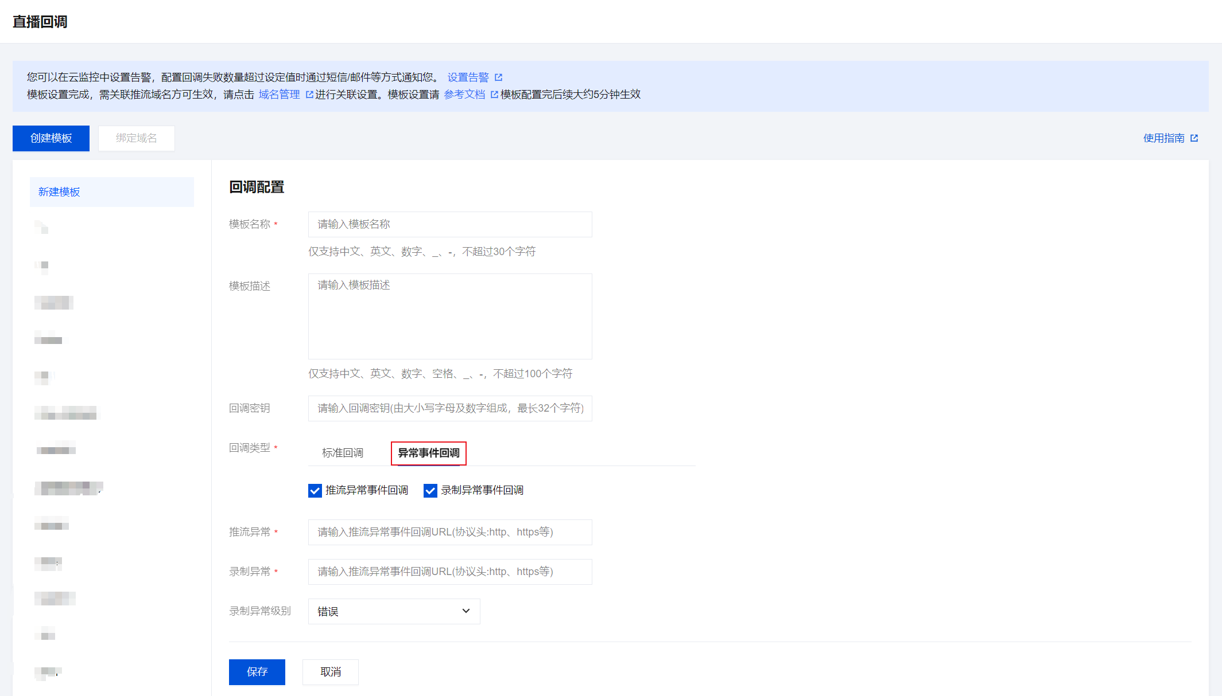
Task: Open the 参考文档 link
Action: click(464, 95)
